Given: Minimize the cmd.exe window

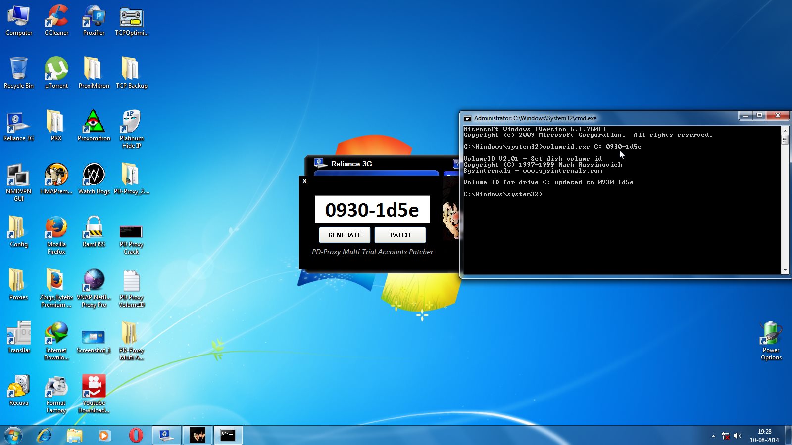Looking at the screenshot, I should (x=745, y=116).
